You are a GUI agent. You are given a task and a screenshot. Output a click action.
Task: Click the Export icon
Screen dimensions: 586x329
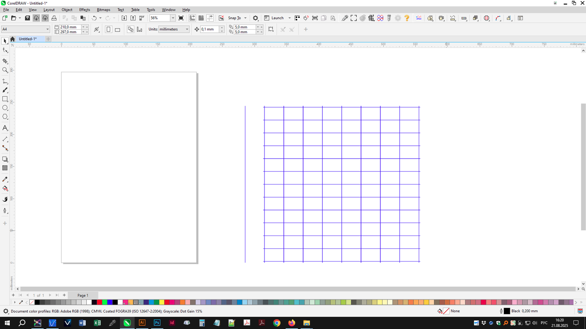tap(133, 18)
